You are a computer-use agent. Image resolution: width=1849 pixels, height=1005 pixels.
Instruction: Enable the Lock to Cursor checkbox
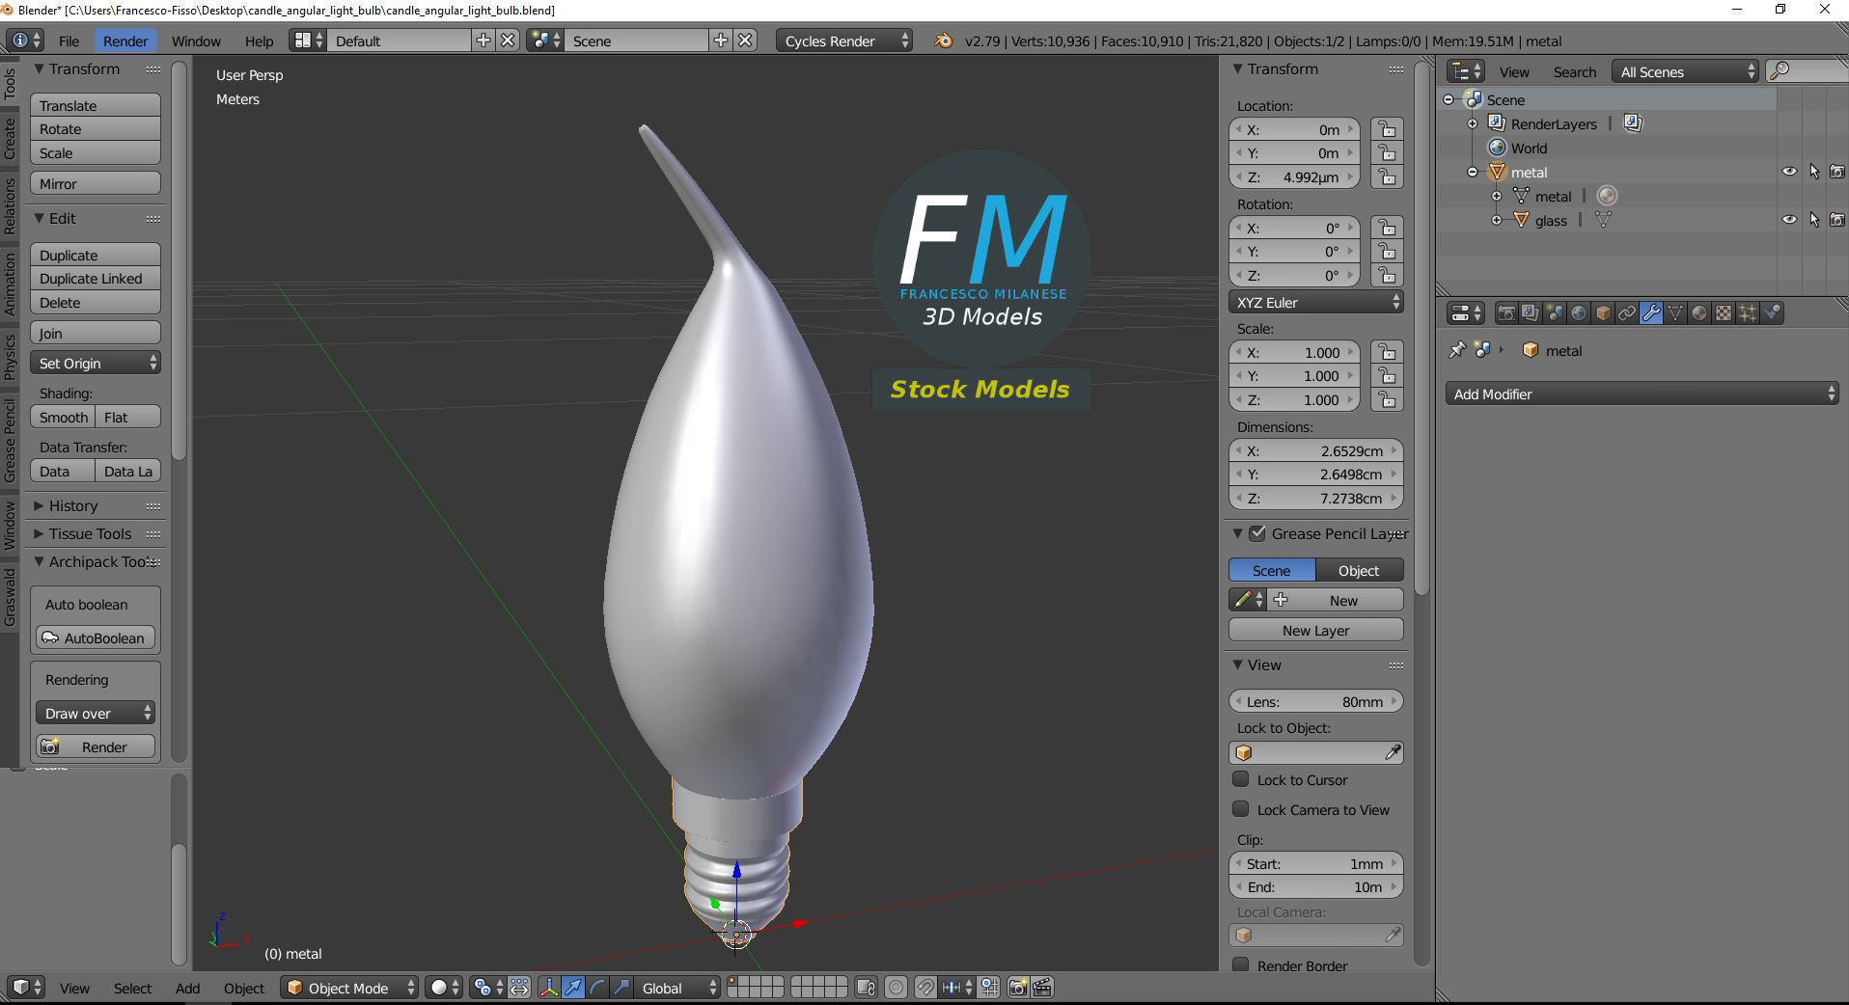(1241, 779)
